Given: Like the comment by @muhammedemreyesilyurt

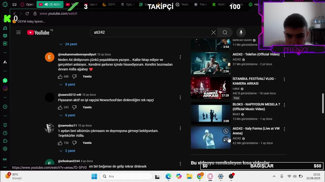Looking at the screenshot, I should [x=60, y=77].
